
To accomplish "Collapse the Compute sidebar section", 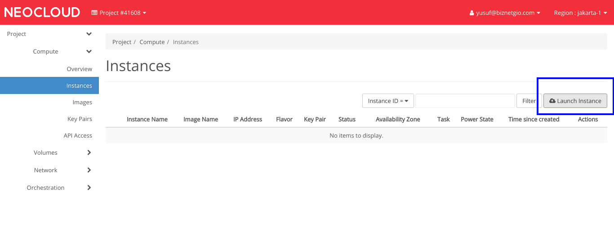I will point(89,52).
